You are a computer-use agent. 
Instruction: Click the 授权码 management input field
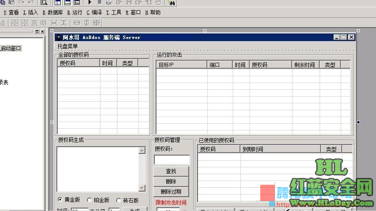coord(172,160)
